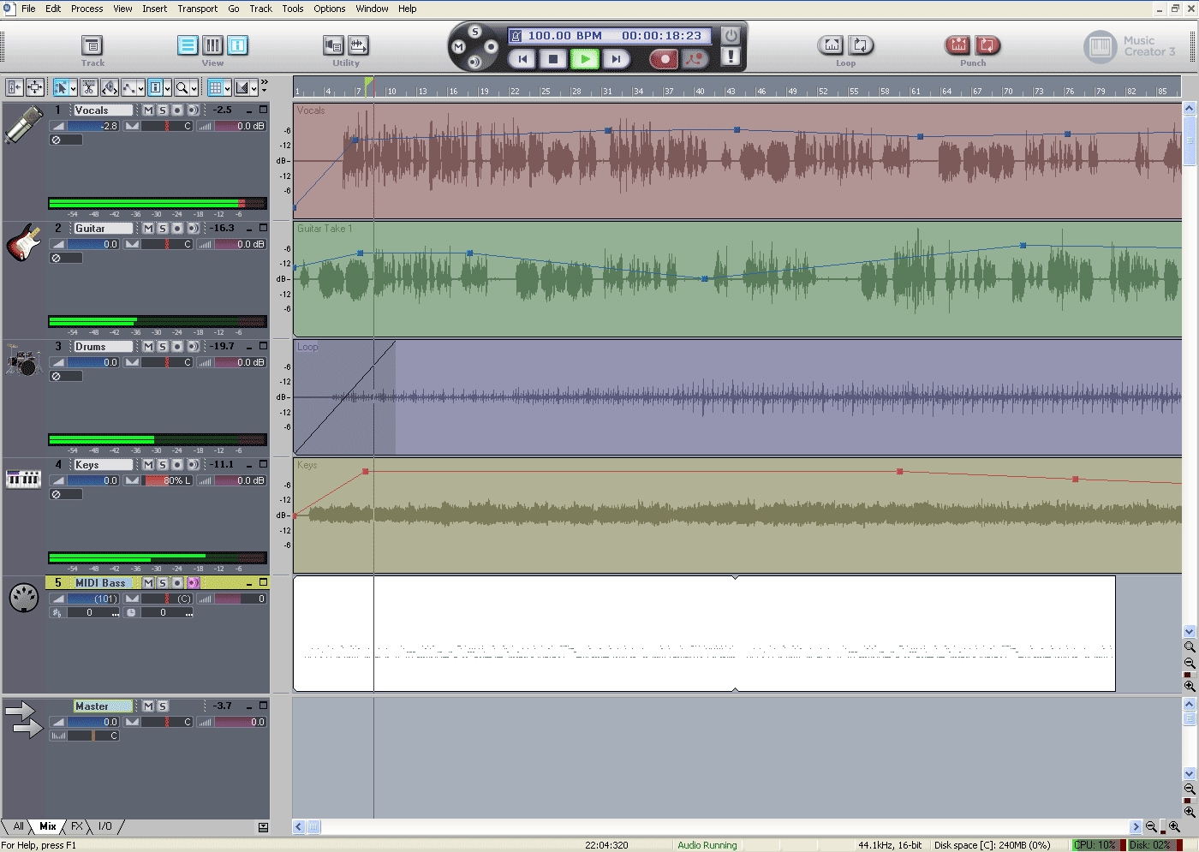The image size is (1199, 852).
Task: Toggle the record automation button
Action: (x=695, y=59)
